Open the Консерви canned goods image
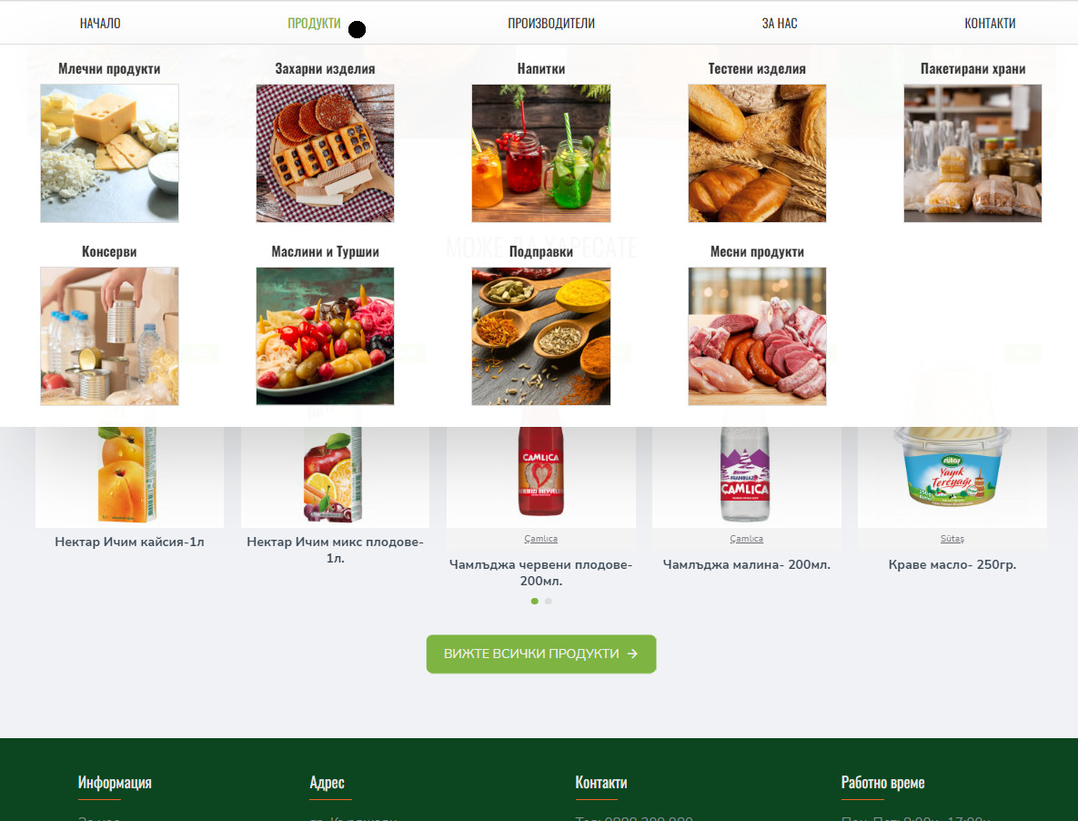 tap(109, 336)
